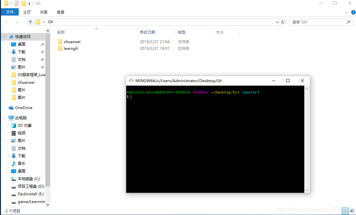
Task: Open pinned 文档 under quick access
Action: click(22, 60)
